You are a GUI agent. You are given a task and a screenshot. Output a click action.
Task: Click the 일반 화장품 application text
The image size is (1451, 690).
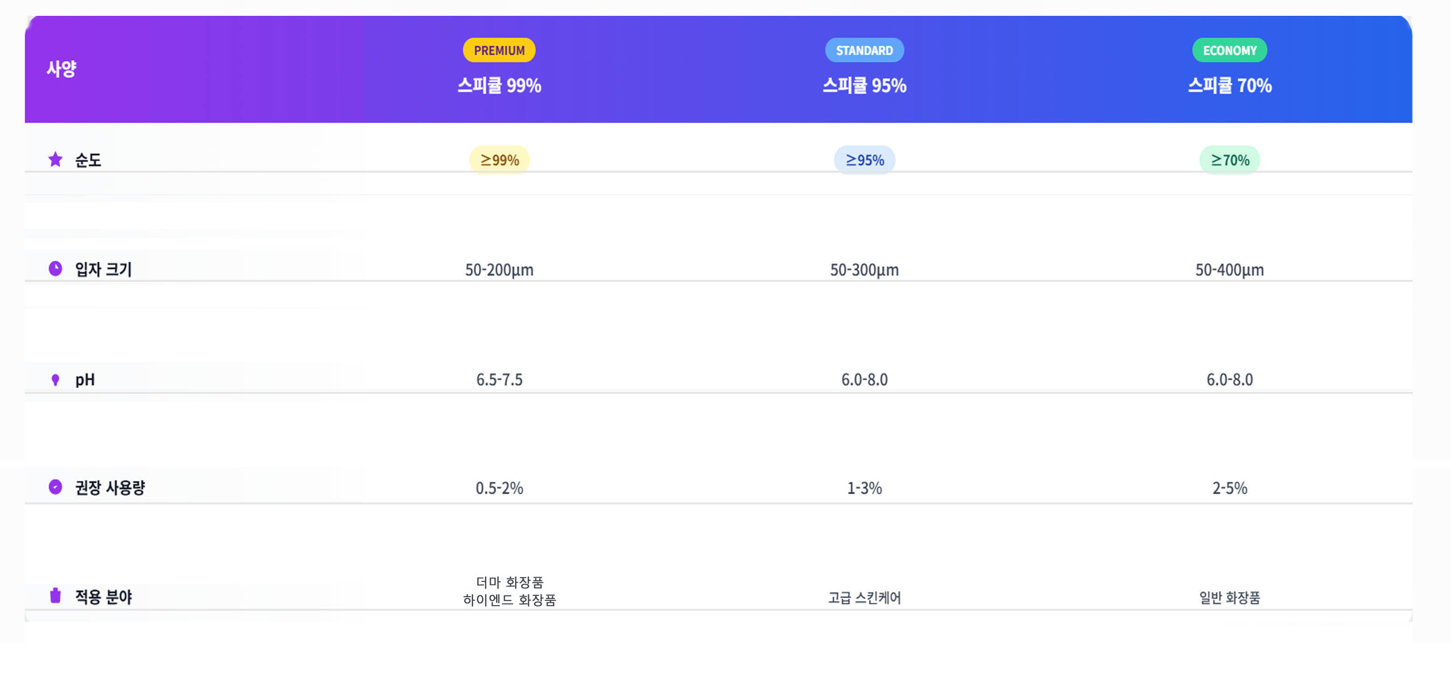click(x=1230, y=598)
